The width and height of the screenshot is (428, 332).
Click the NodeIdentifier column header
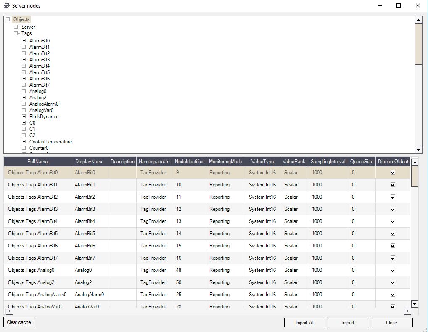(190, 161)
